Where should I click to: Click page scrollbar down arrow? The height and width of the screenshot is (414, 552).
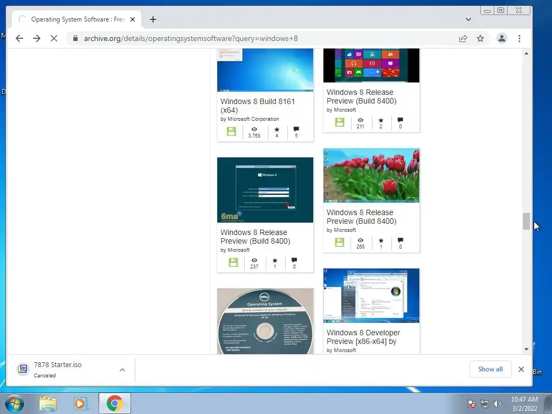coord(526,349)
